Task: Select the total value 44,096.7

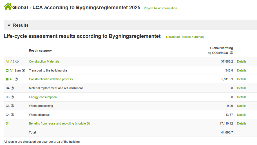Action: point(227,132)
